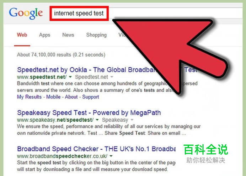This screenshot has width=246, height=176.
Task: Expand arrow next to www.speakeasy.net/speedtest/
Action: pos(97,120)
